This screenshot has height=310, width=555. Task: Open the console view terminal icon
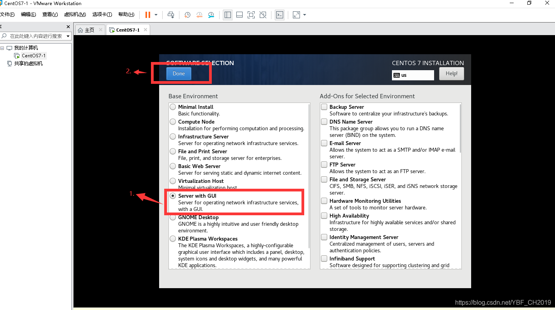[279, 15]
